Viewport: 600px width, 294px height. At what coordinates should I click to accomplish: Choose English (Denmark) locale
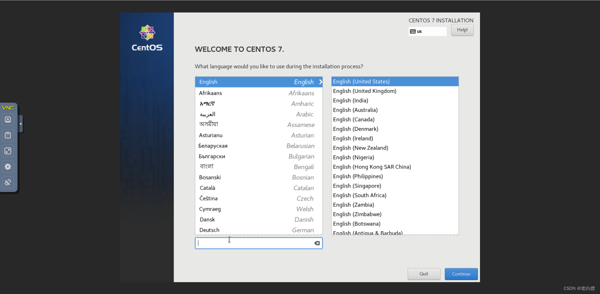(x=395, y=129)
